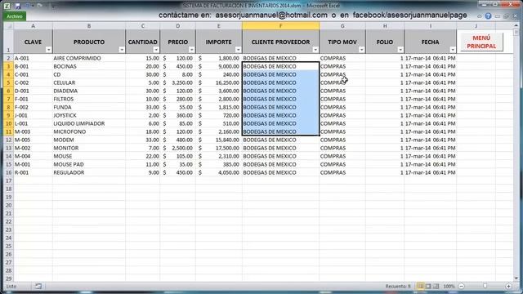Click the MICROFONO product cell
This screenshot has width=523, height=294.
[89, 131]
